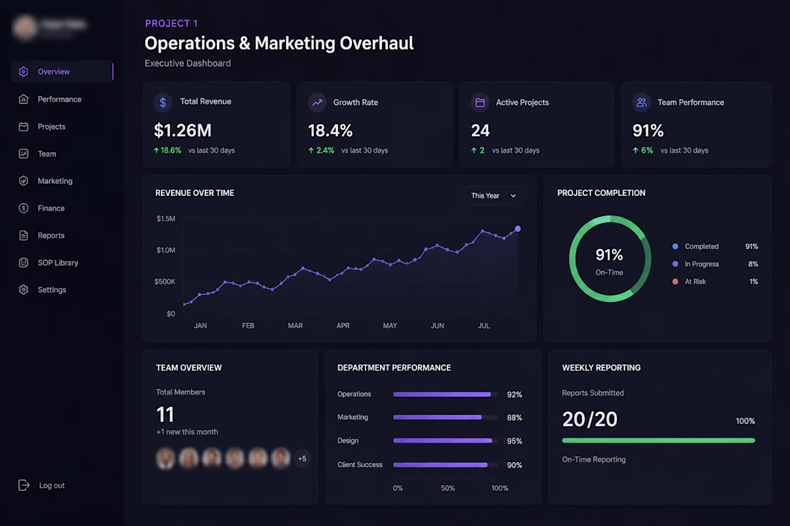Click the green On-Time Reporting progress bar

tap(659, 441)
